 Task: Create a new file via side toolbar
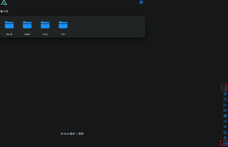pos(225,94)
